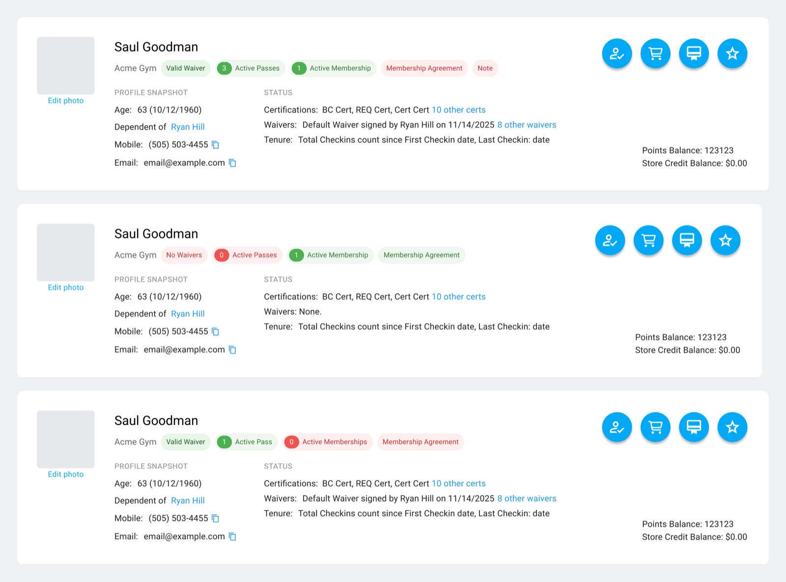
Task: Click the 0 Active Passes chip
Action: (x=248, y=255)
